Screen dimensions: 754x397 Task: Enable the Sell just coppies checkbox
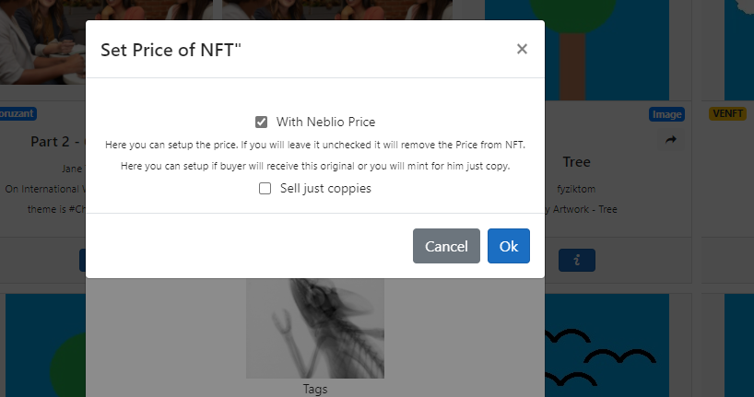click(x=265, y=189)
